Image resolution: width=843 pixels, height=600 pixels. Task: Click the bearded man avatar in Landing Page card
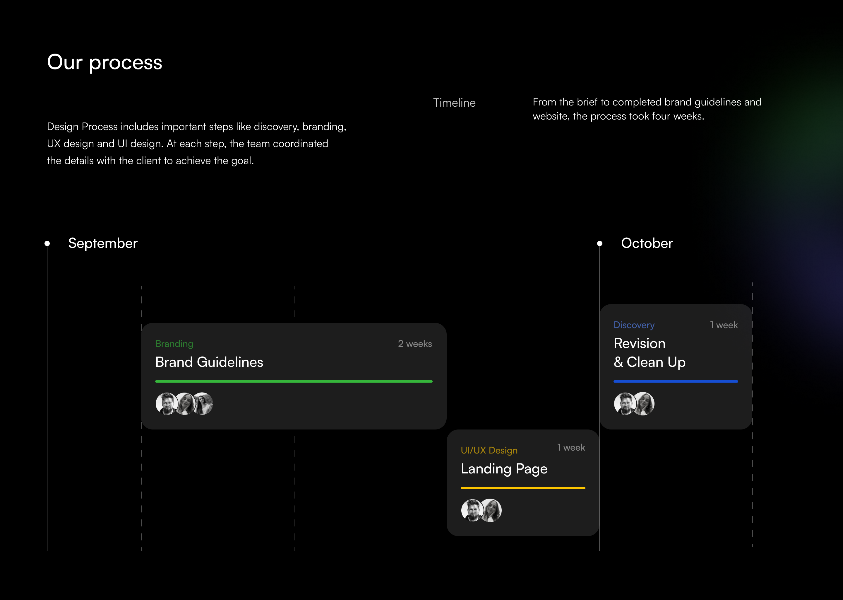coord(472,510)
